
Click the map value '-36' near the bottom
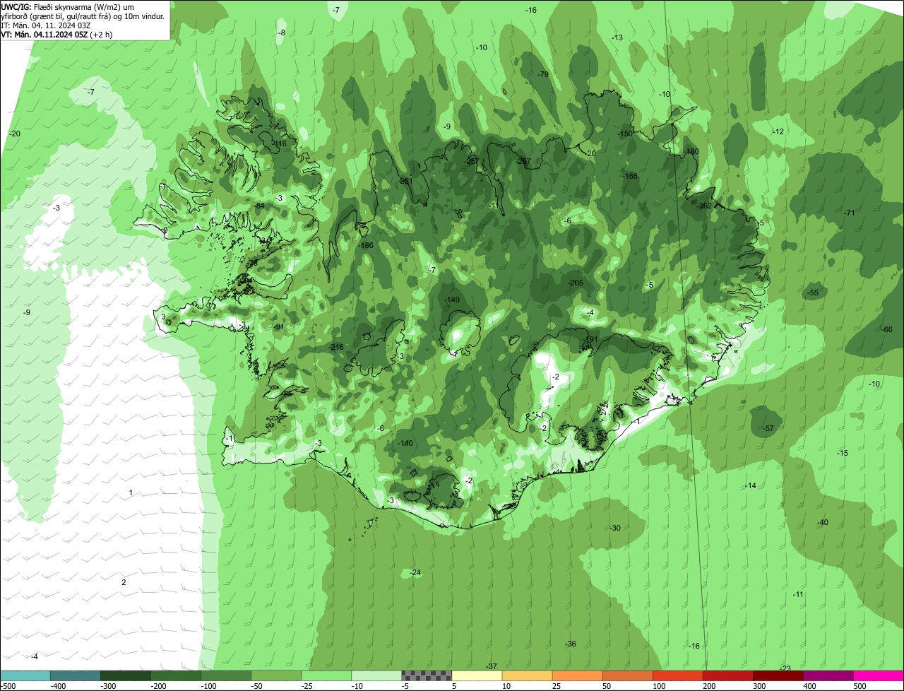[571, 644]
